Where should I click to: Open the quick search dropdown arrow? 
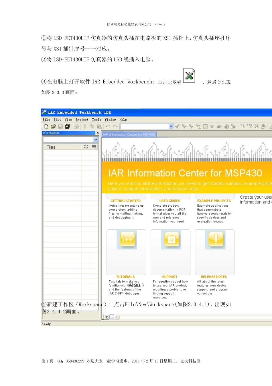[171, 126]
